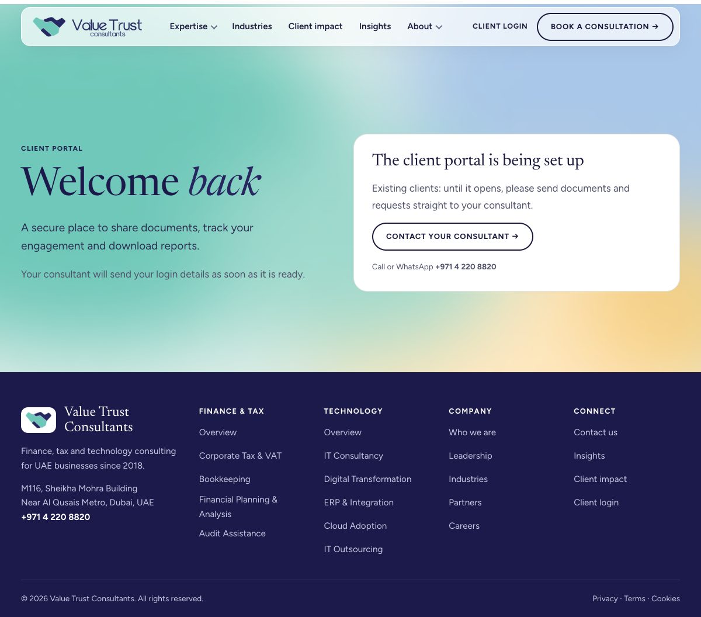Click the Value Trust header logo
This screenshot has width=701, height=617.
click(x=88, y=27)
